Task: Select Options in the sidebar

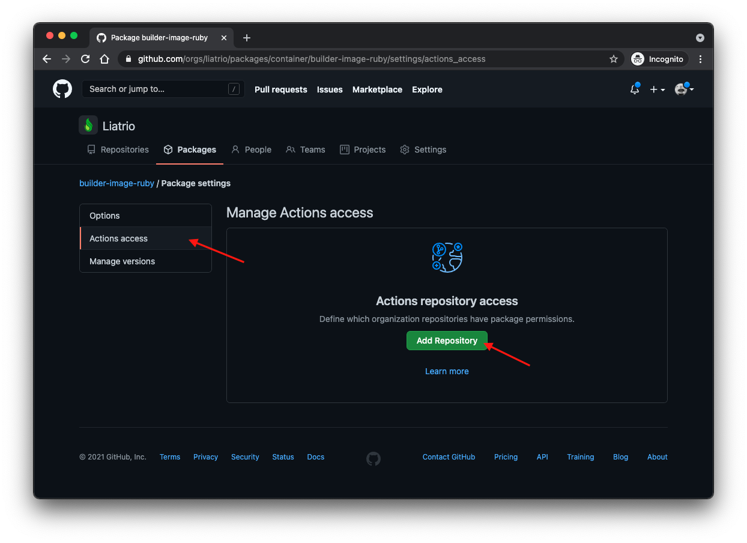Action: coord(145,216)
